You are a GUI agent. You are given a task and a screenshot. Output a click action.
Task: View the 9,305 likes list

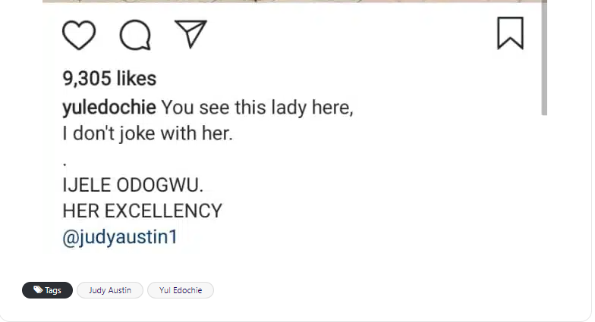click(x=109, y=78)
